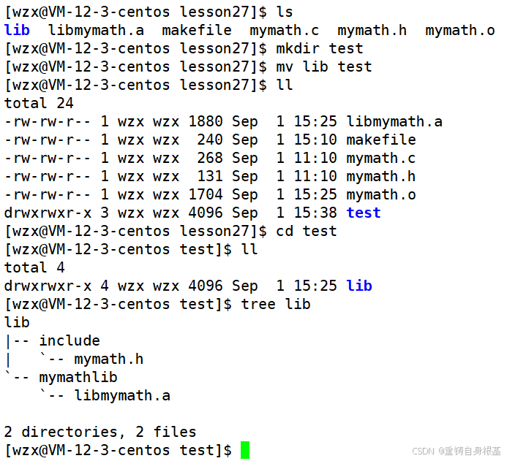Click the 'total 24' line
The image size is (507, 461).
pos(39,103)
